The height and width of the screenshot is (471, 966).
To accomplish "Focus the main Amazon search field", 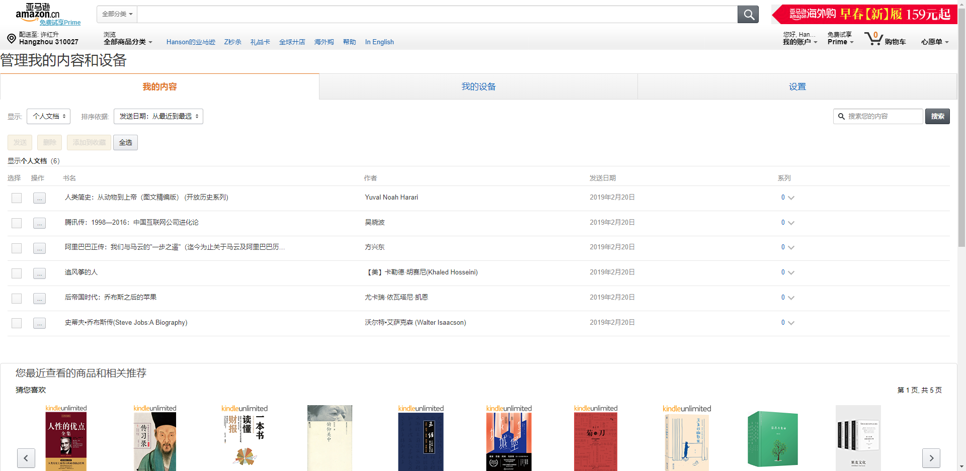I will click(437, 15).
